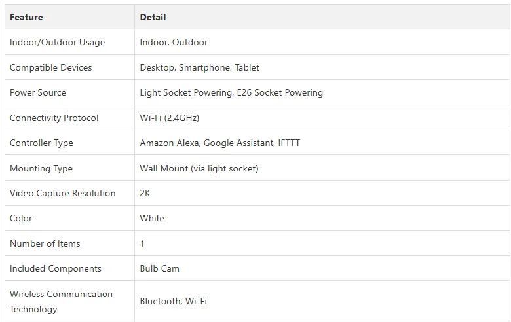Click the White color value

152,218
